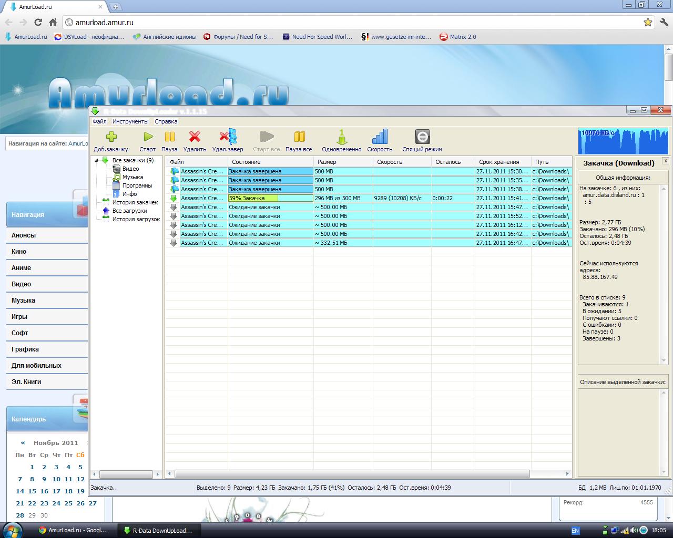Bookmark page with the star icon
This screenshot has width=673, height=538.
tap(648, 22)
